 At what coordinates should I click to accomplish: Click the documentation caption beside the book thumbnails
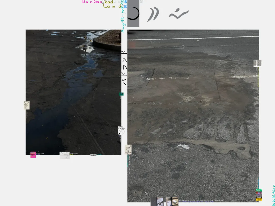point(201,200)
